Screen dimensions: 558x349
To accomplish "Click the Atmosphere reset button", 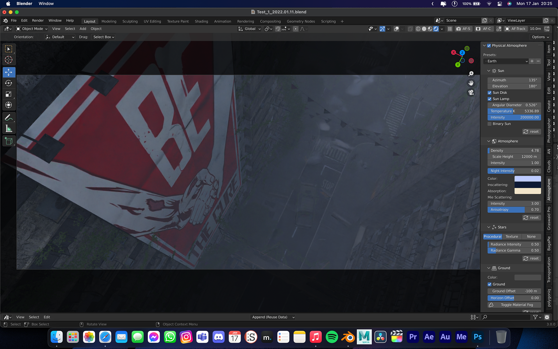I will tap(531, 218).
